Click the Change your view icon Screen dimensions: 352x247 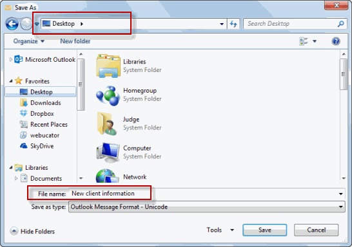pyautogui.click(x=304, y=41)
